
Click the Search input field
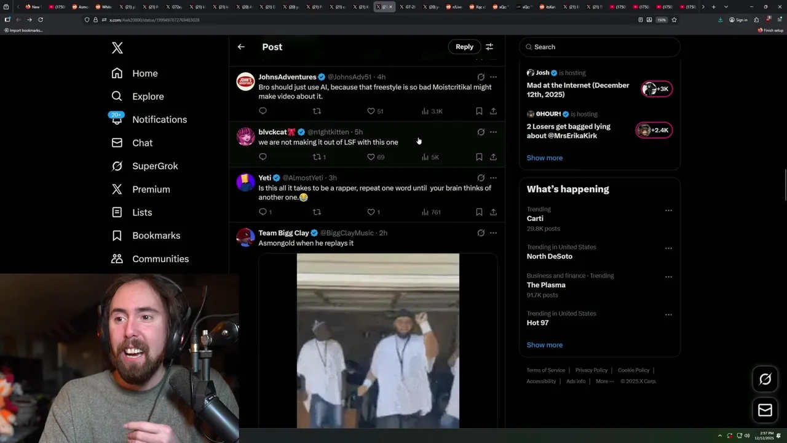point(599,47)
